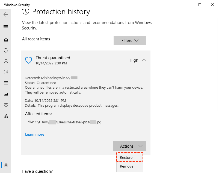This screenshot has width=219, height=173.
Task: Open Settings gear in sidebar
Action: 6,165
